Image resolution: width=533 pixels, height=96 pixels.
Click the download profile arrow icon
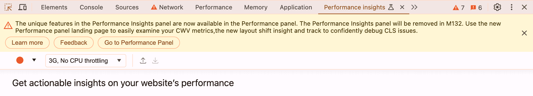(155, 61)
